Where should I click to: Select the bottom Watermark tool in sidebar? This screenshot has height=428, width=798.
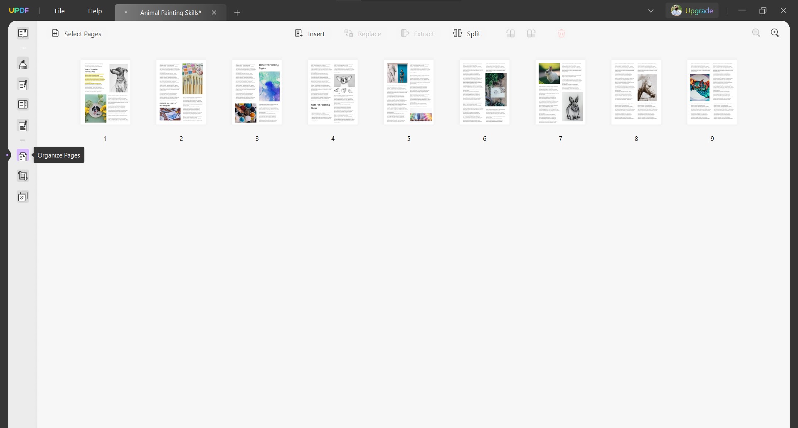23,197
